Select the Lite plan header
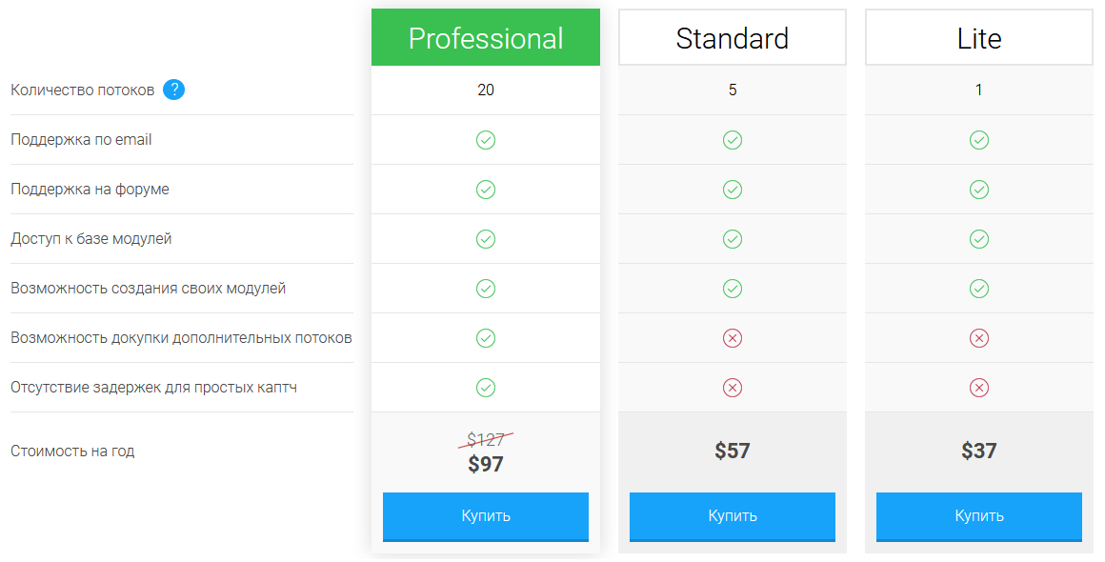The height and width of the screenshot is (562, 1105). point(979,38)
